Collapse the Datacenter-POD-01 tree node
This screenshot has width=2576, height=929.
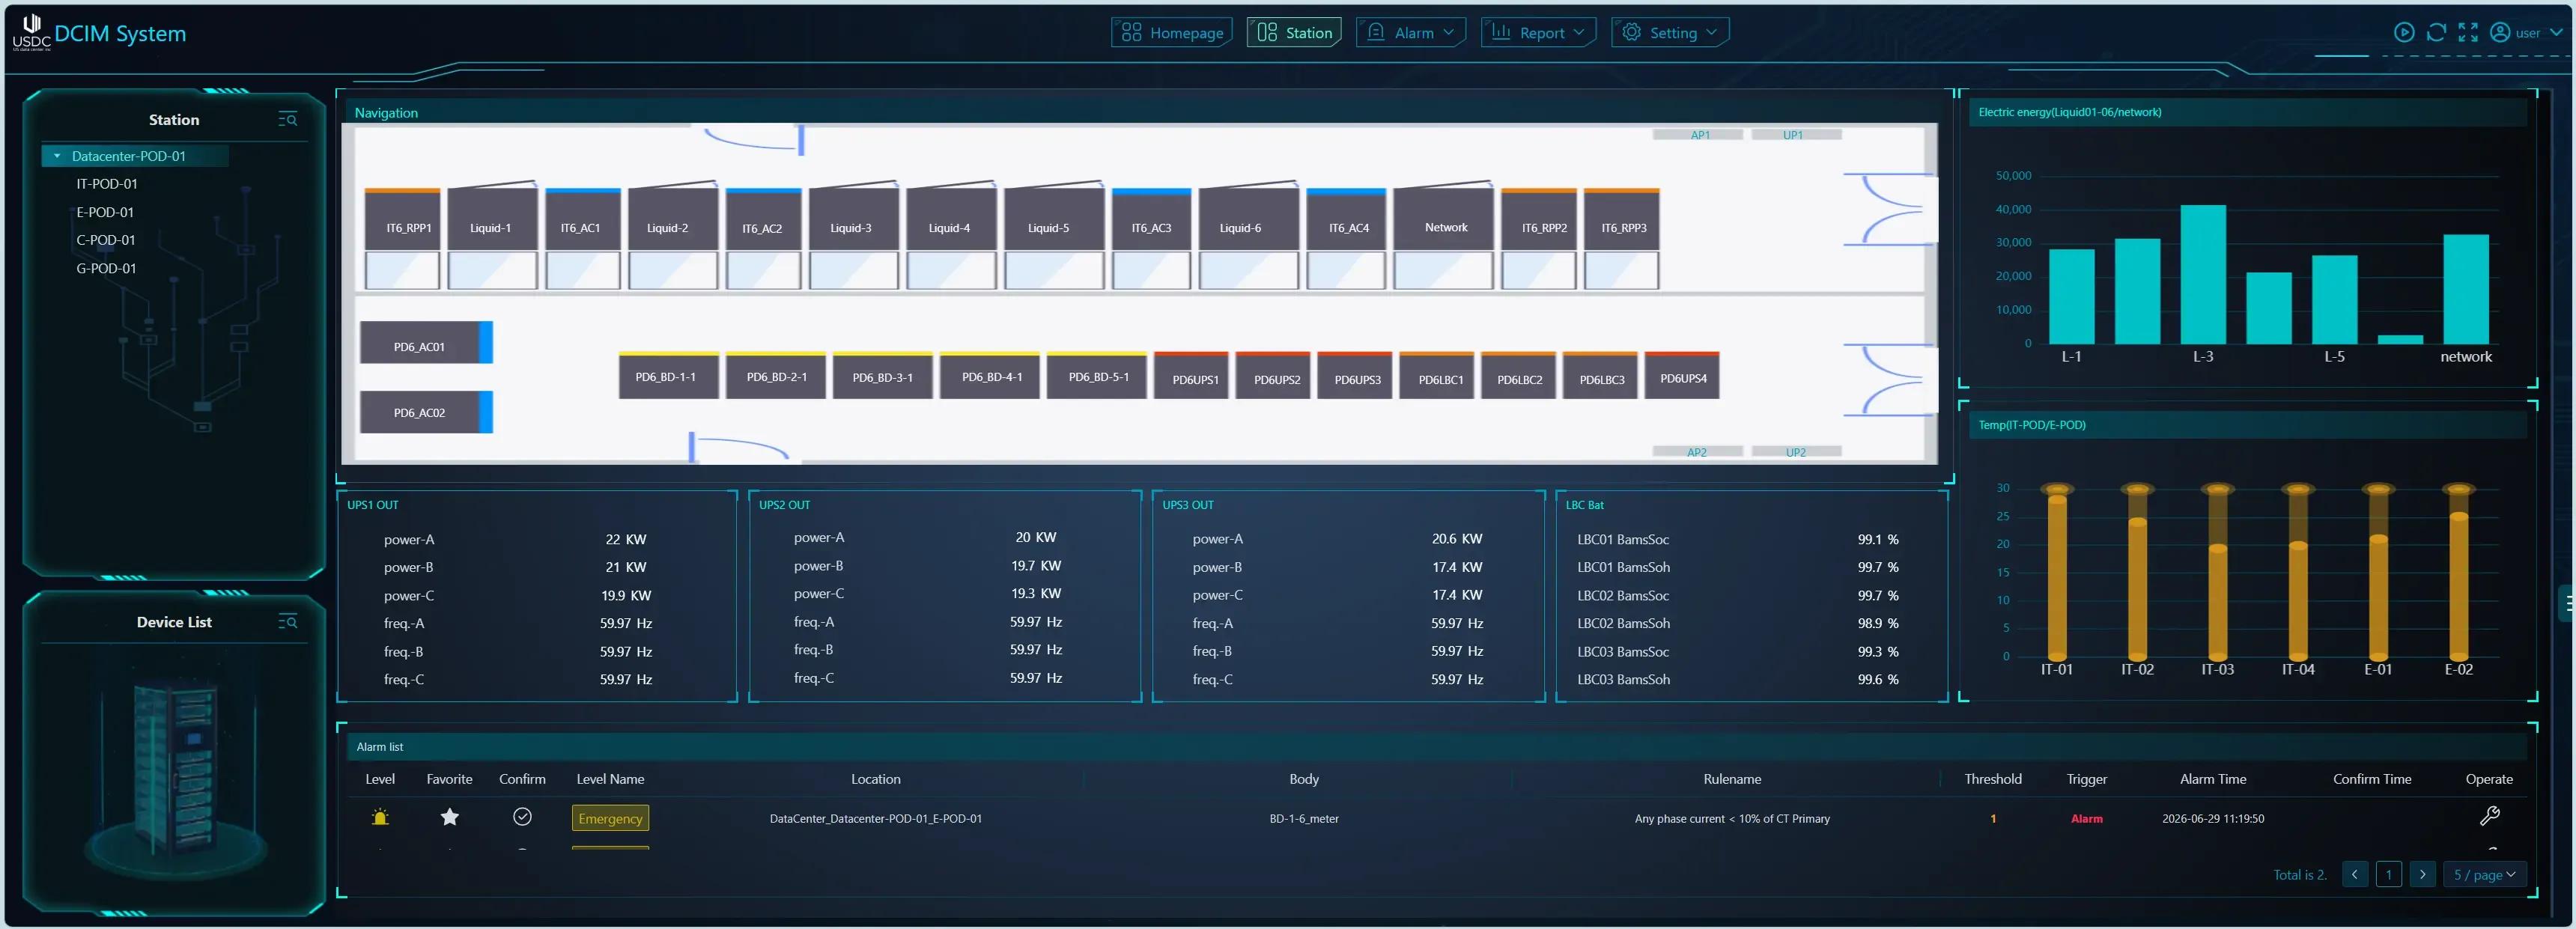pyautogui.click(x=58, y=156)
